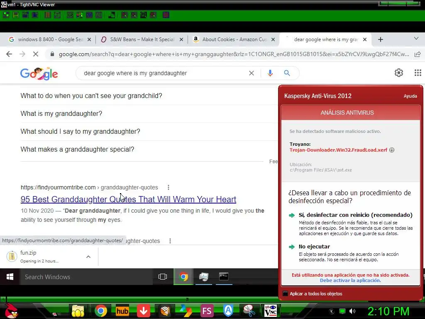Click the TightVNC zoom in icon
The width and height of the screenshot is (425, 319).
point(125,15)
